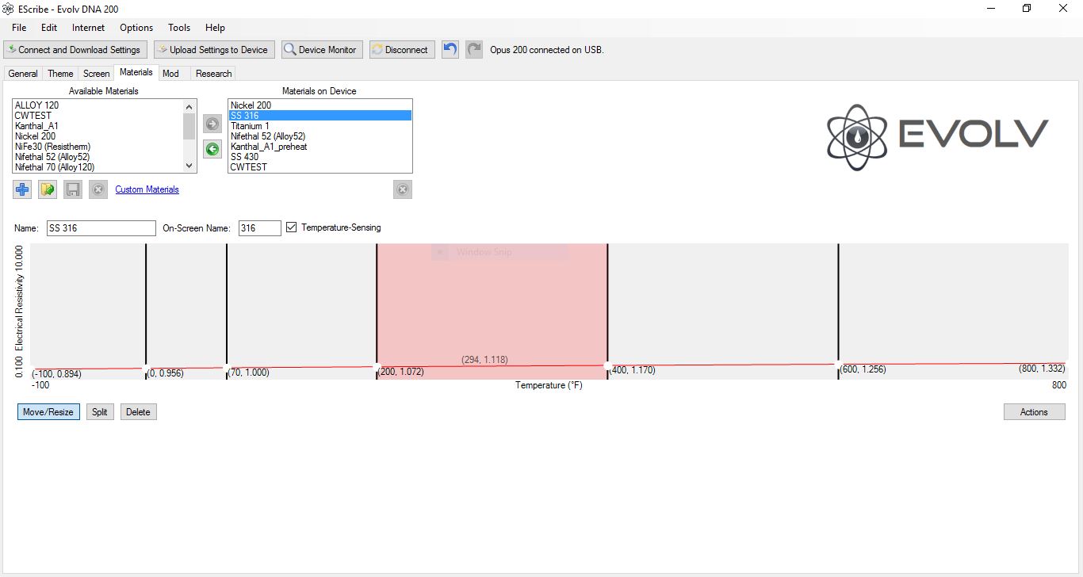Click the blue undo arrow icon
Image resolution: width=1083 pixels, height=577 pixels.
click(x=450, y=49)
